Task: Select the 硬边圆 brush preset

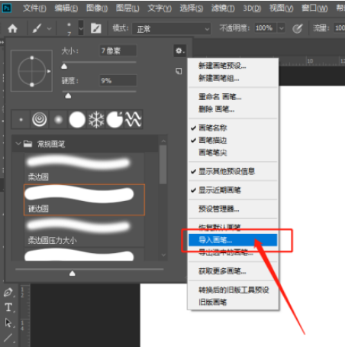Action: (84, 200)
